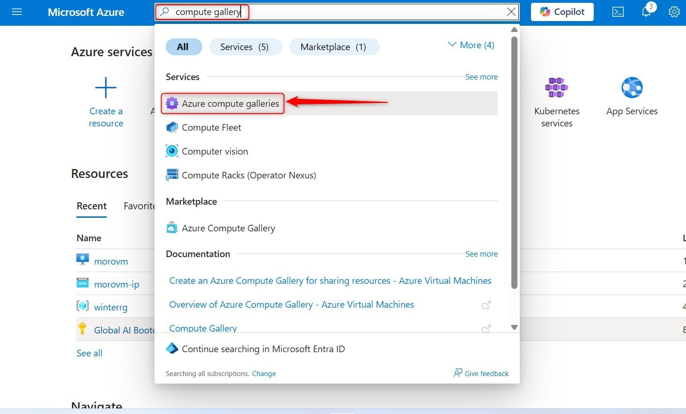Open the settings gear
686x414 pixels.
coord(674,12)
